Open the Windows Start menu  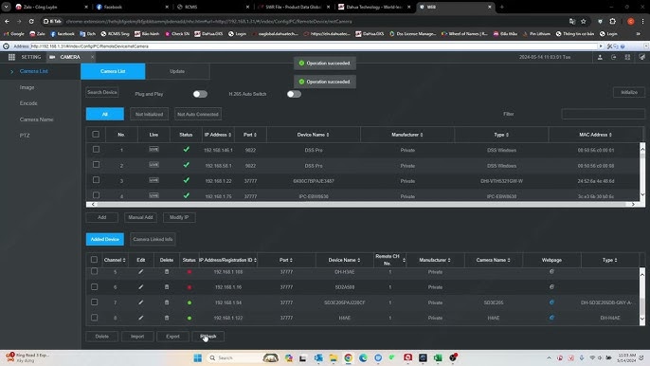tap(198, 357)
